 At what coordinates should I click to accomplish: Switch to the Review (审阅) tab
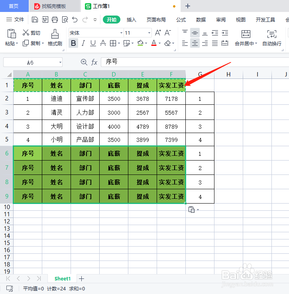221,20
